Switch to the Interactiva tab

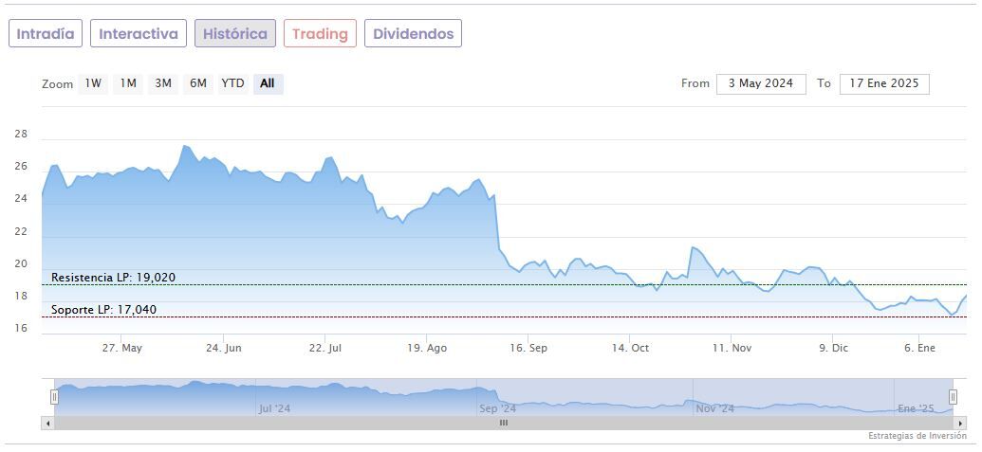point(139,34)
